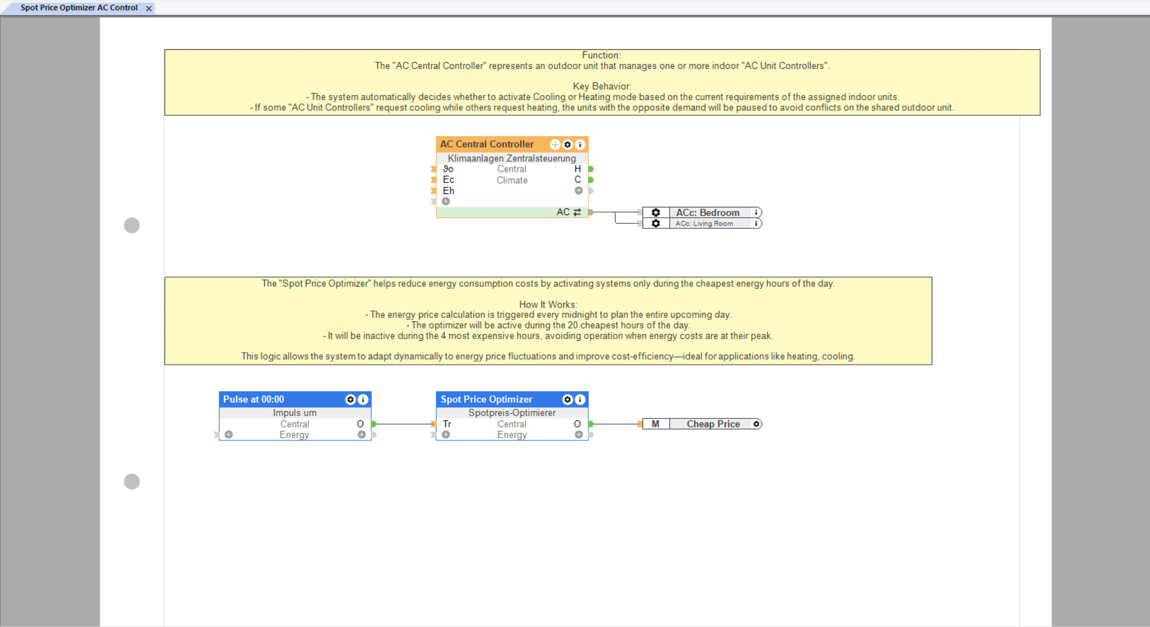Open the settings gear on Pulse at 00:00 block
1150x627 pixels.
350,400
